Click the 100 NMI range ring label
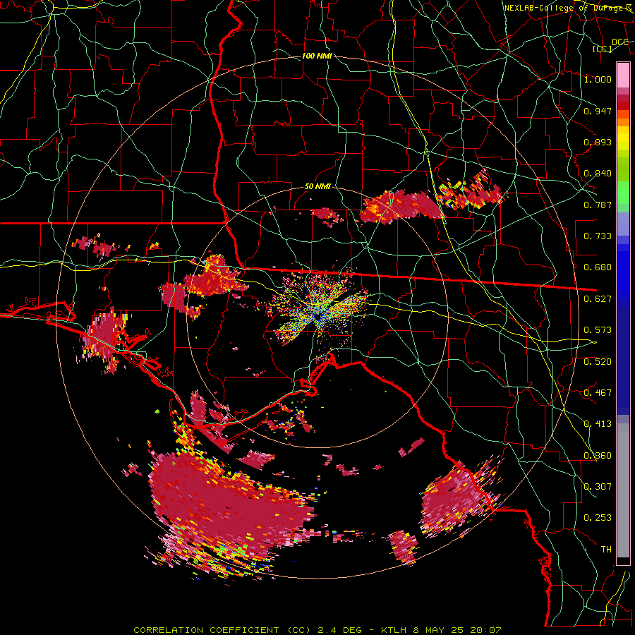Screen dimensions: 635x635 pos(317,56)
